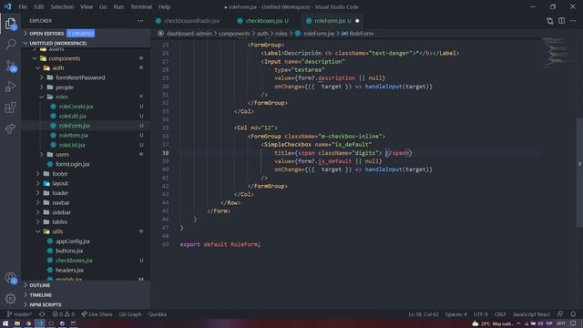
Task: Open the File menu
Action: click(x=23, y=6)
